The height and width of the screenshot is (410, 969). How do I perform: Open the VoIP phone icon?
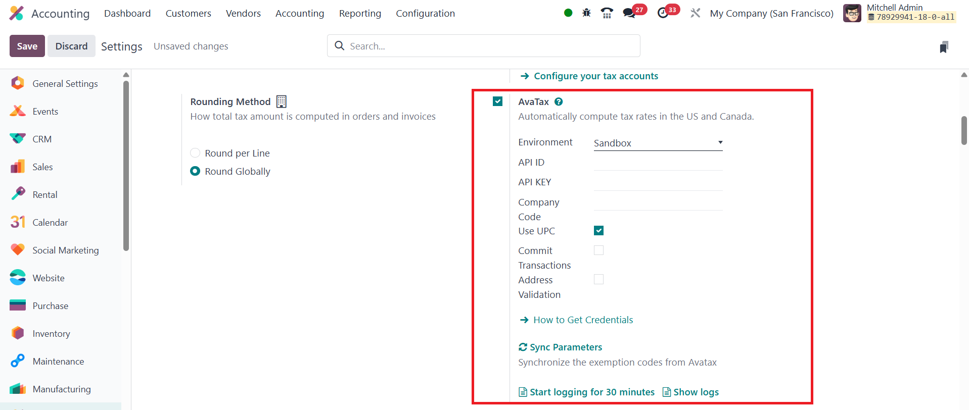pos(607,13)
